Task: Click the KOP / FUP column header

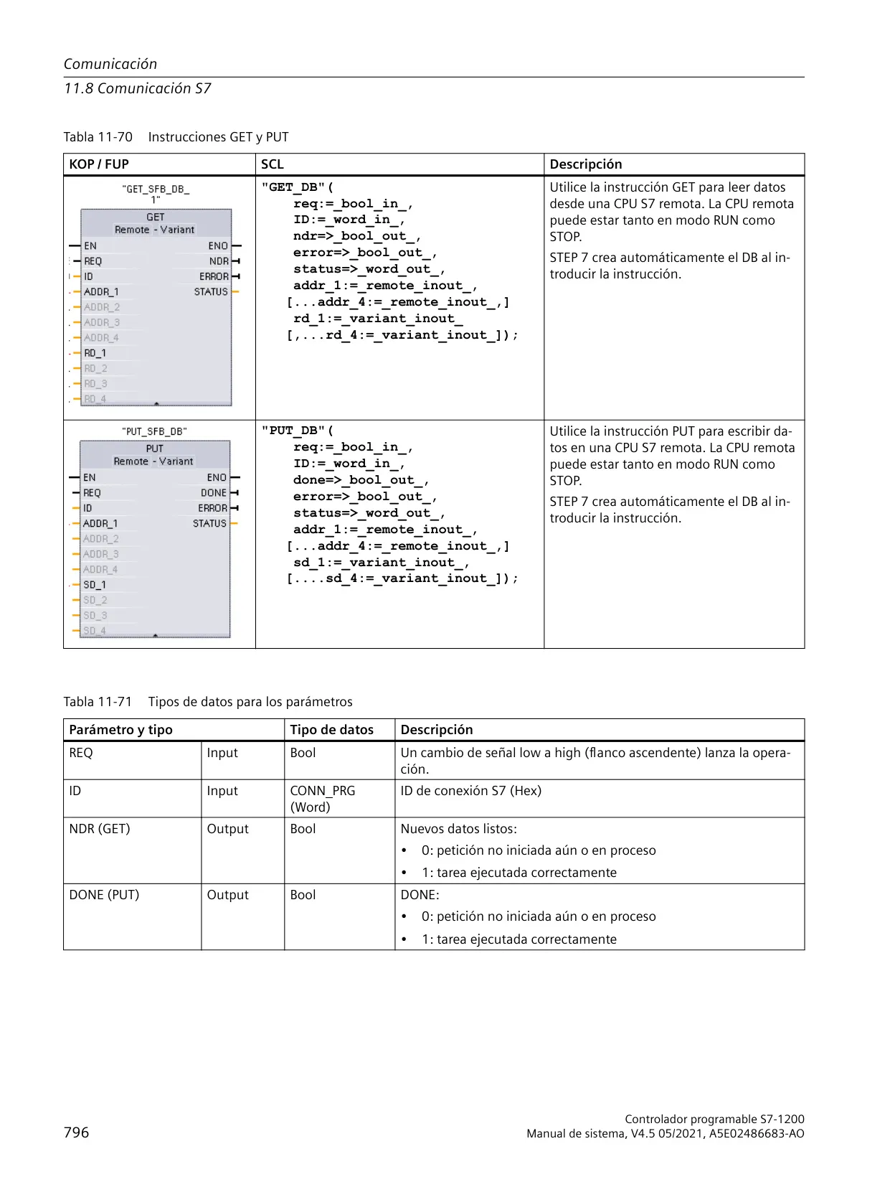Action: [99, 164]
